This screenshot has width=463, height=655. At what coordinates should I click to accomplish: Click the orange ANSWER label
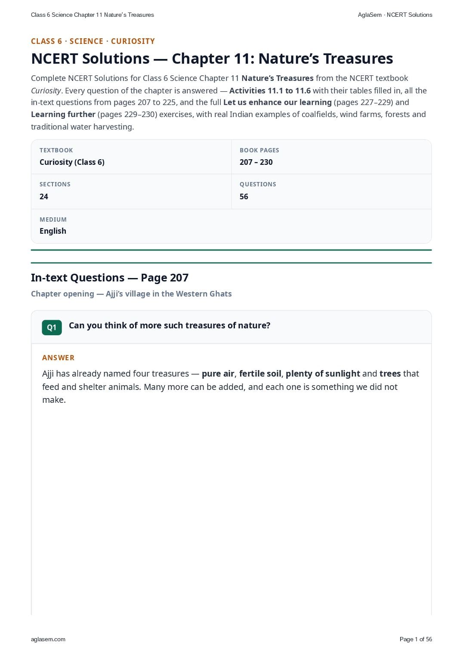click(x=58, y=358)
